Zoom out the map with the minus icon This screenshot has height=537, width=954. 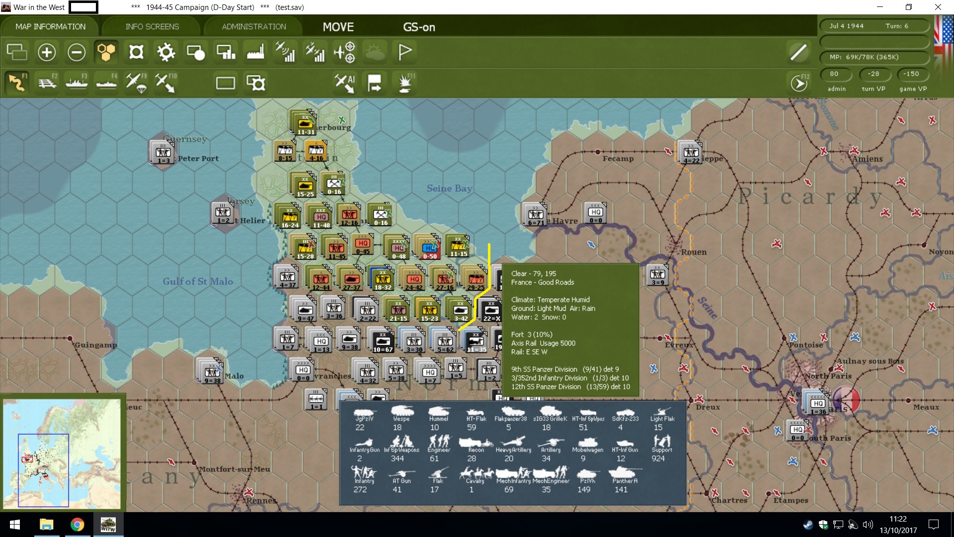click(77, 52)
